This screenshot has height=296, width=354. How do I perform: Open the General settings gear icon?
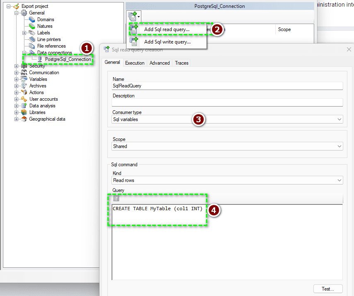point(24,12)
